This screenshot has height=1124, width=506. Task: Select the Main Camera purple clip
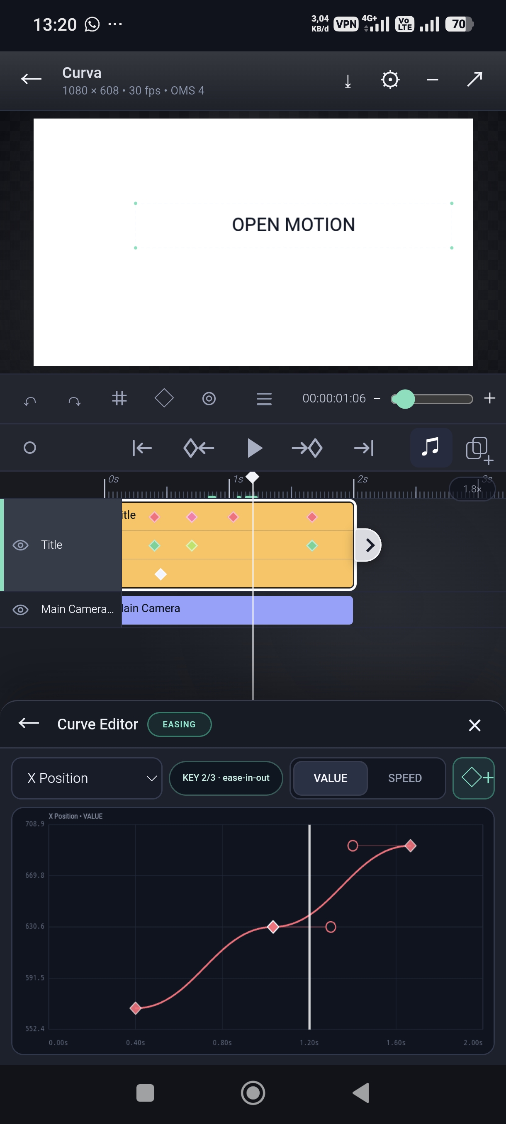[237, 610]
